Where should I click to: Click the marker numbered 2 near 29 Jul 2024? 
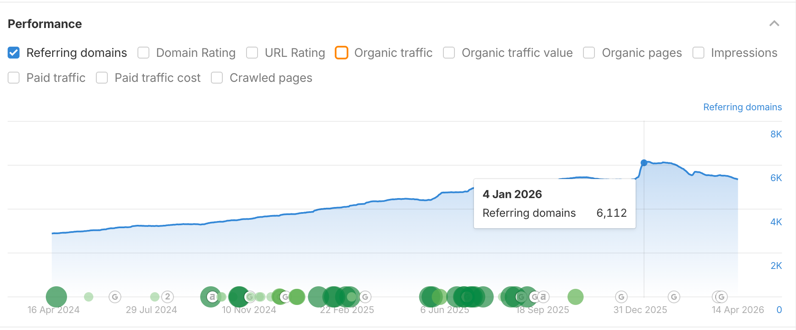(x=168, y=297)
